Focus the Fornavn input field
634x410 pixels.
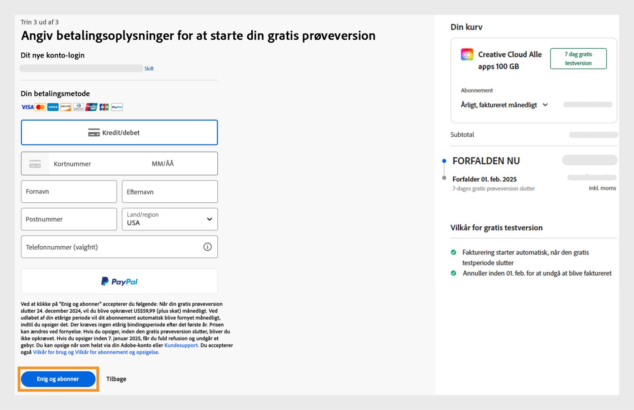(69, 191)
